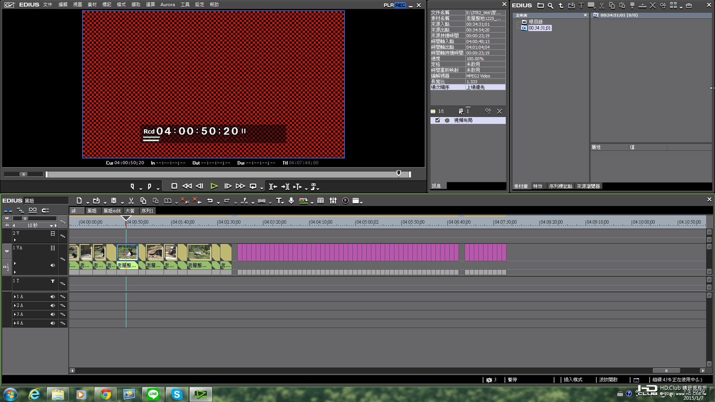Mute the 1 A audio track

click(x=53, y=297)
